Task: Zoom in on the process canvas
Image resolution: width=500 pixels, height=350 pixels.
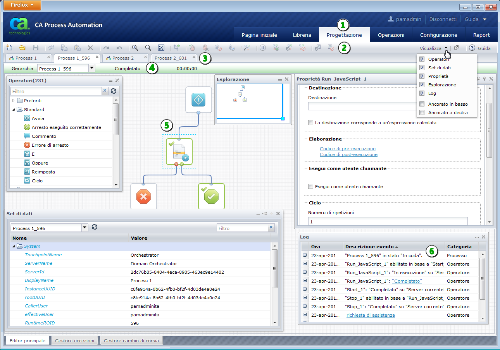Action: coord(135,48)
